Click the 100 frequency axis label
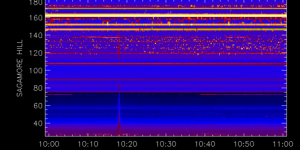The image size is (300, 150). 36,70
